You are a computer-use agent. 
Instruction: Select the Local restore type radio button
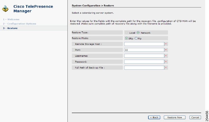(127, 33)
